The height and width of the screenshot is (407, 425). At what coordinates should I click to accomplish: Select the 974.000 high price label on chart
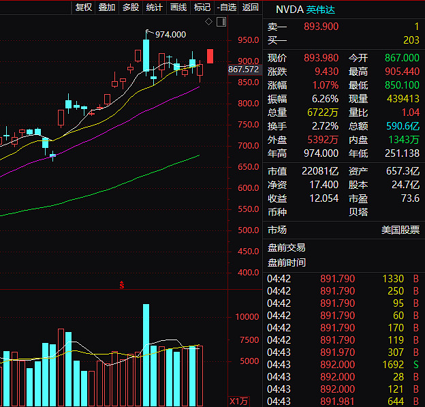[x=170, y=35]
